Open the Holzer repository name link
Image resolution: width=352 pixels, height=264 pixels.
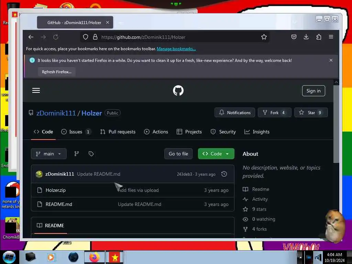pyautogui.click(x=91, y=113)
